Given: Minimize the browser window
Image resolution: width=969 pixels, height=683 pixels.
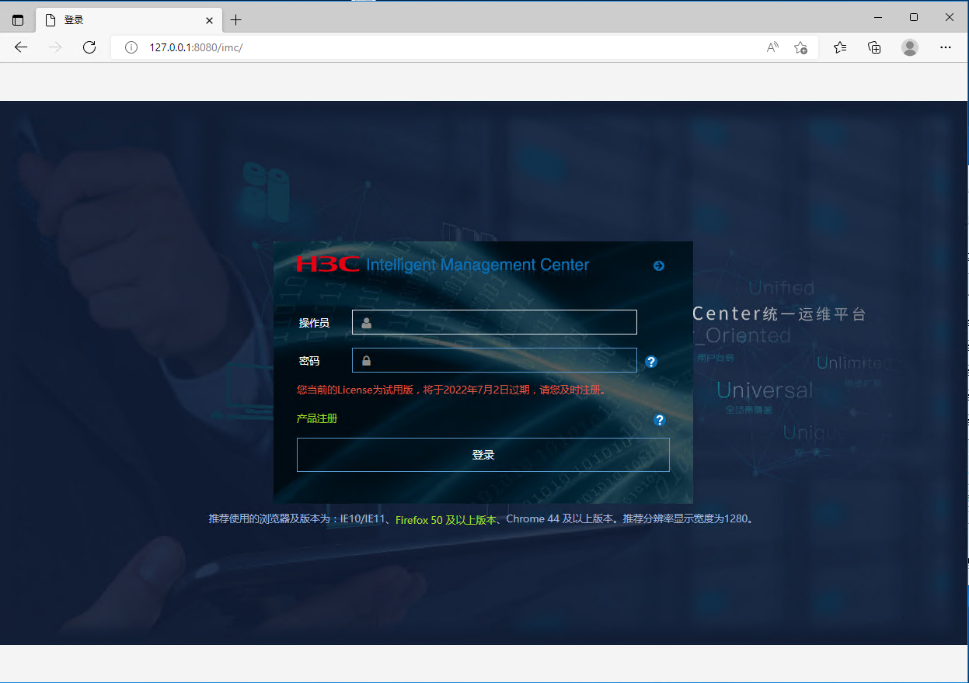Looking at the screenshot, I should point(878,17).
